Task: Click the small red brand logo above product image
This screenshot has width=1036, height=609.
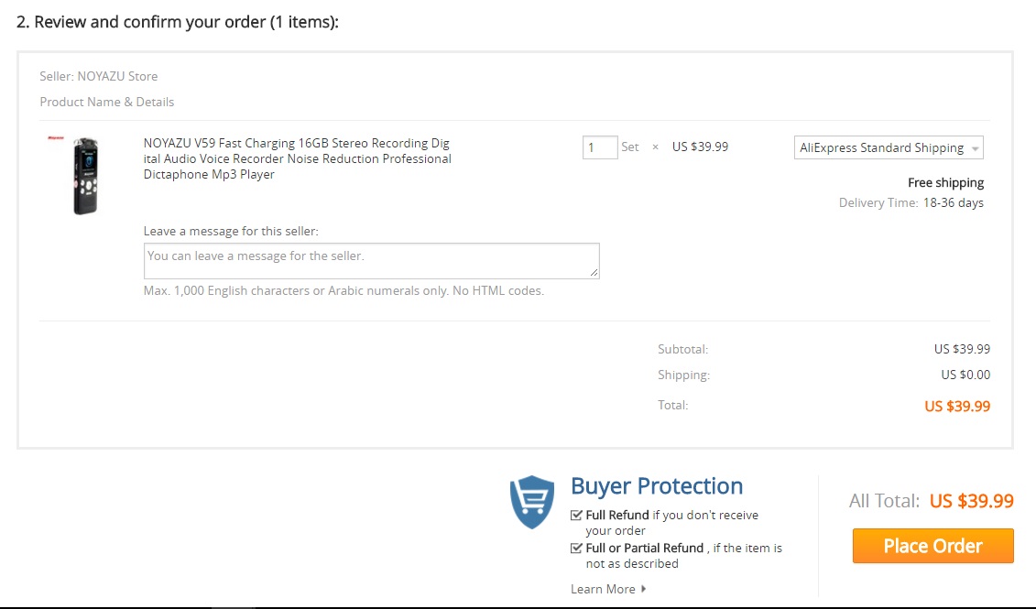Action: 56,137
